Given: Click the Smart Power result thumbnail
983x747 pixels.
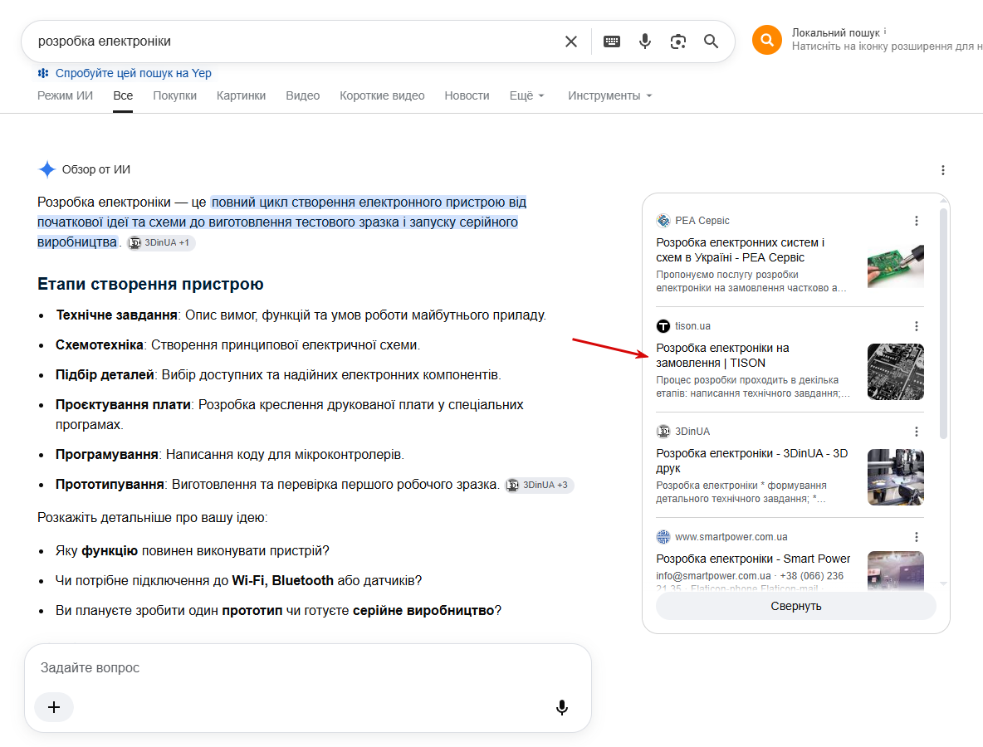Looking at the screenshot, I should 895,571.
